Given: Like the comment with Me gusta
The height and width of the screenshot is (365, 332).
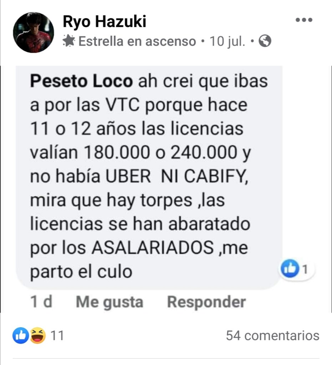Looking at the screenshot, I should pos(109,302).
